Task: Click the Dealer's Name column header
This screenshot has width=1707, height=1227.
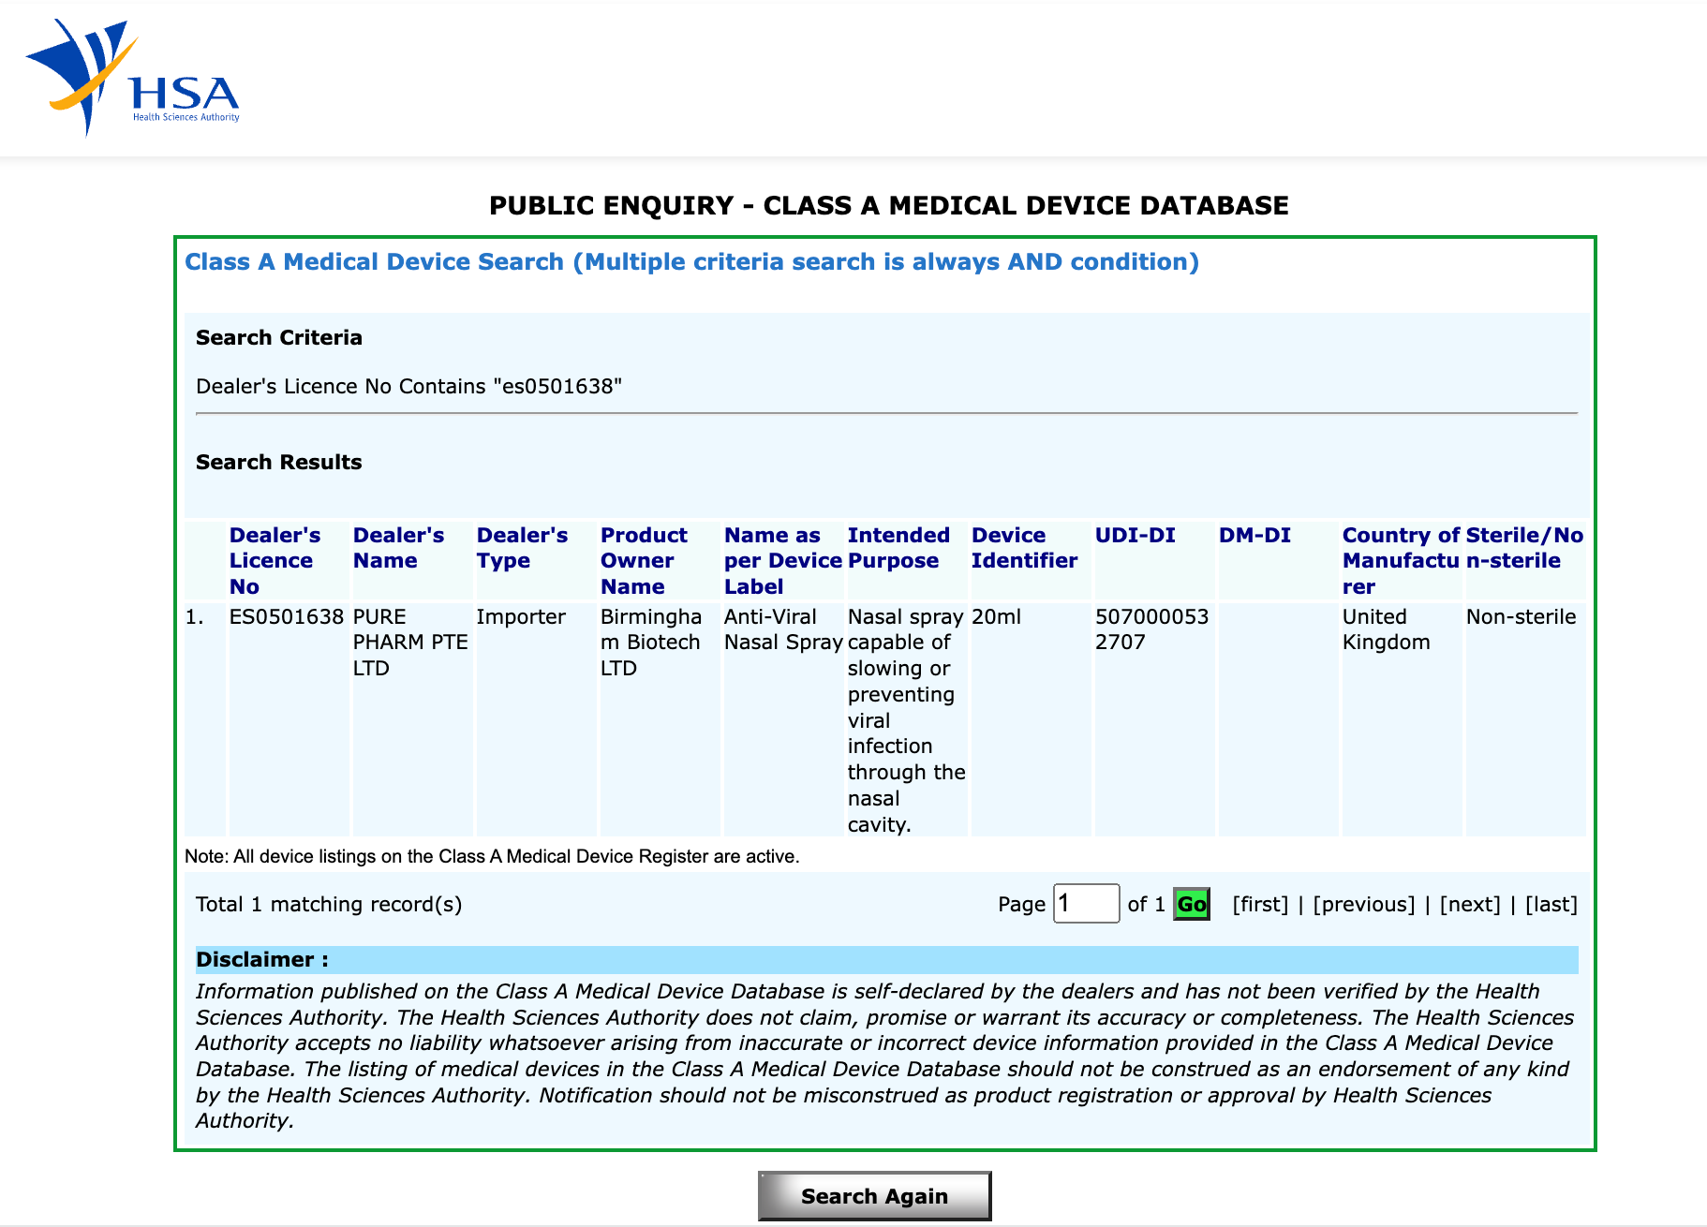Action: tap(398, 548)
